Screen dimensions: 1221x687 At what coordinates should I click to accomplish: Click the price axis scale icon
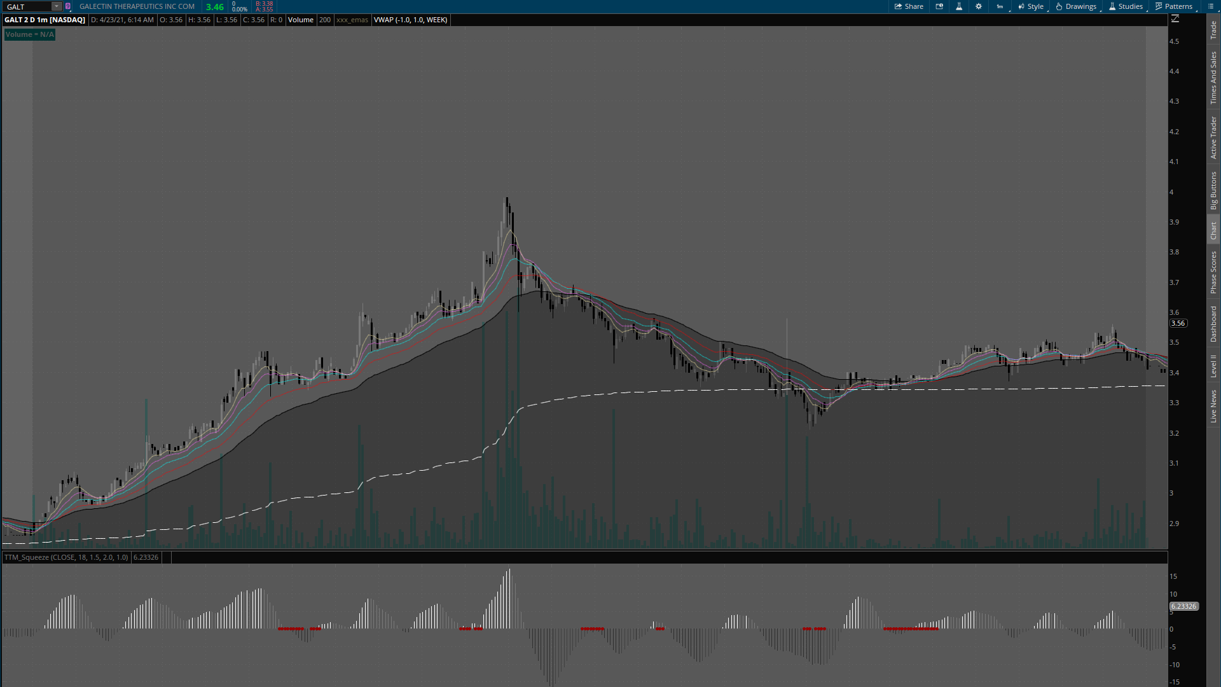tap(1175, 19)
